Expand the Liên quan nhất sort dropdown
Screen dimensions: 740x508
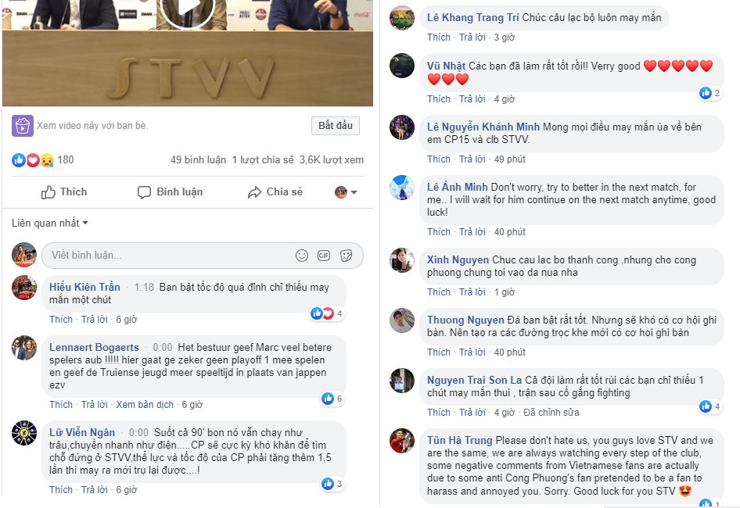click(x=49, y=223)
